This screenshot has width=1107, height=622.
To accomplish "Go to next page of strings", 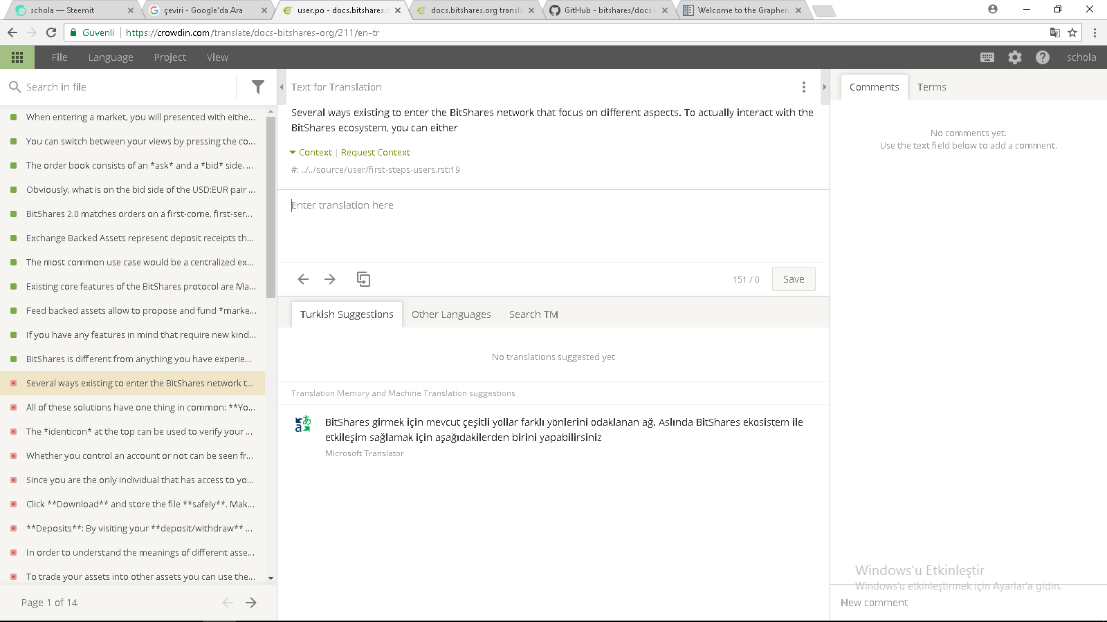I will [251, 603].
